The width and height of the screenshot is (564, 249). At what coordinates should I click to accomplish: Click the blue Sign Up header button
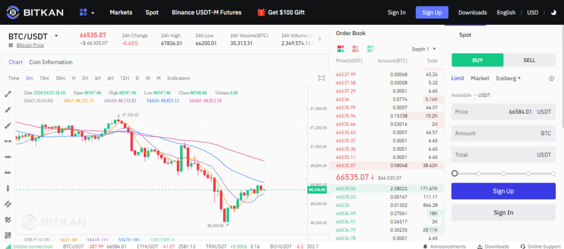432,12
